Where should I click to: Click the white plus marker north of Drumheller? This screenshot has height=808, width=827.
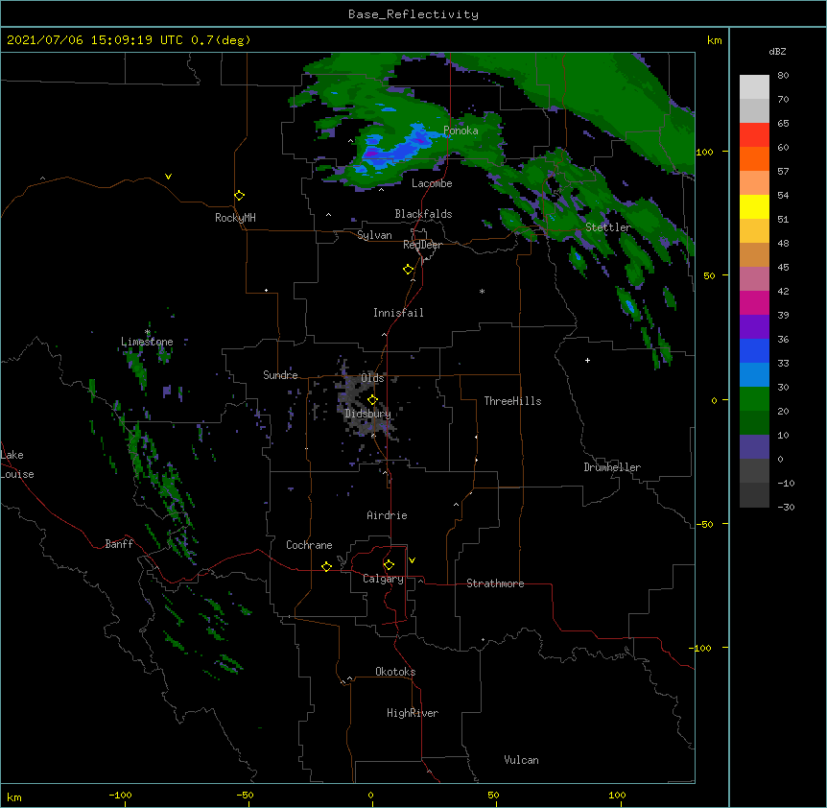(587, 360)
